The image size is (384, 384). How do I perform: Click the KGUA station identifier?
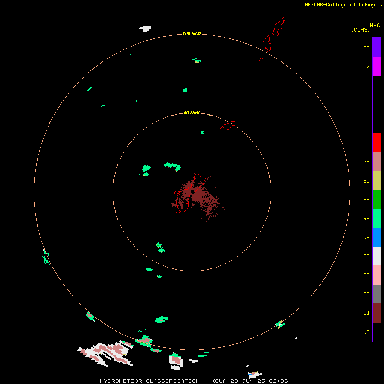[219, 381]
